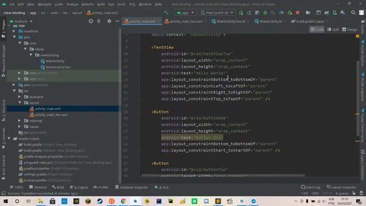Click the editor vertical scrollbar
Screen dimensions: 366x206
pos(357,98)
